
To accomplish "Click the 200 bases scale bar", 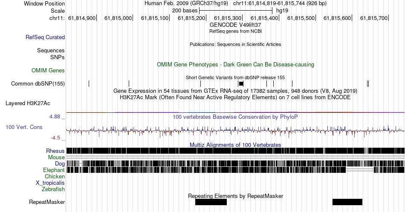I will (x=236, y=11).
